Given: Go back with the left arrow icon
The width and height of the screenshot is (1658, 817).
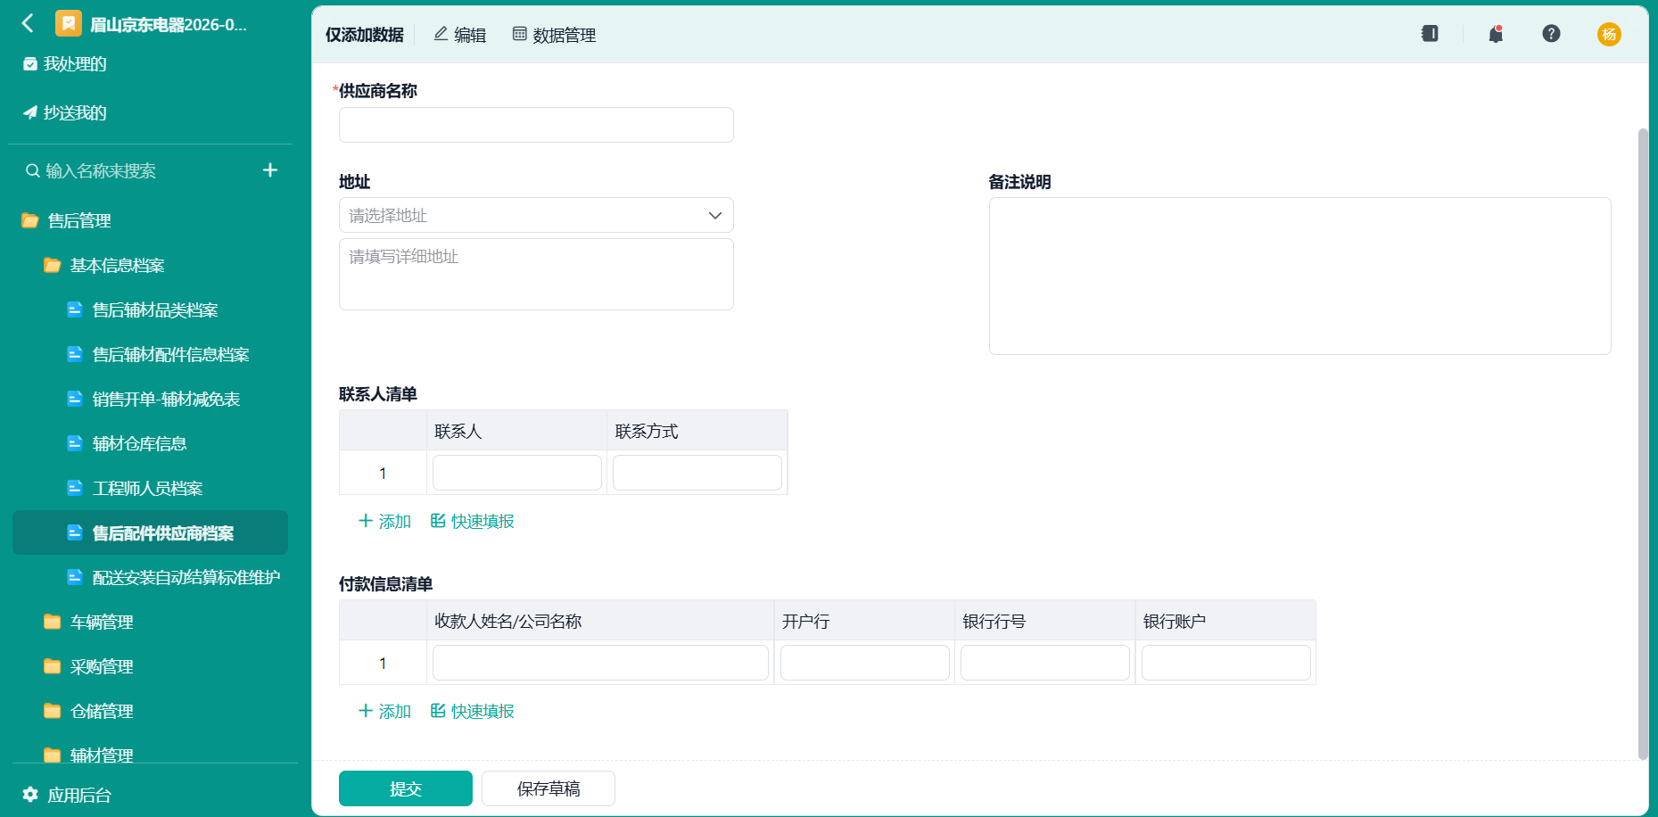Looking at the screenshot, I should [28, 23].
